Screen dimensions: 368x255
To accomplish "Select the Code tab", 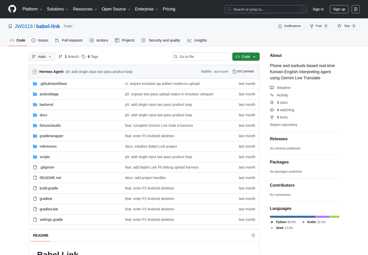I will click(x=18, y=40).
